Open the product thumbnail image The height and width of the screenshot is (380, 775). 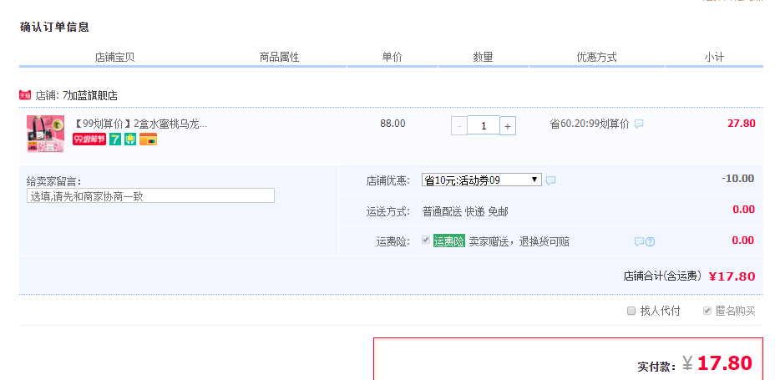click(45, 134)
